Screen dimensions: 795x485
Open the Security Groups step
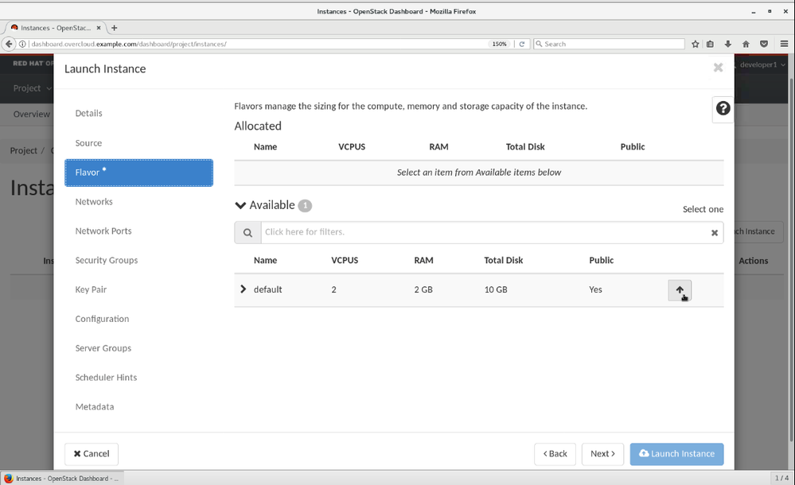(x=107, y=260)
